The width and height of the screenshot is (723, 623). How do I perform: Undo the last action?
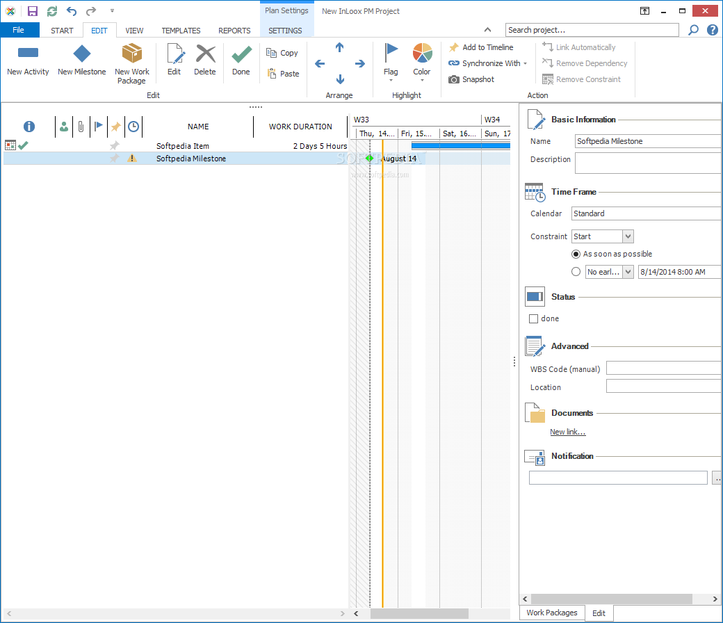pos(72,11)
